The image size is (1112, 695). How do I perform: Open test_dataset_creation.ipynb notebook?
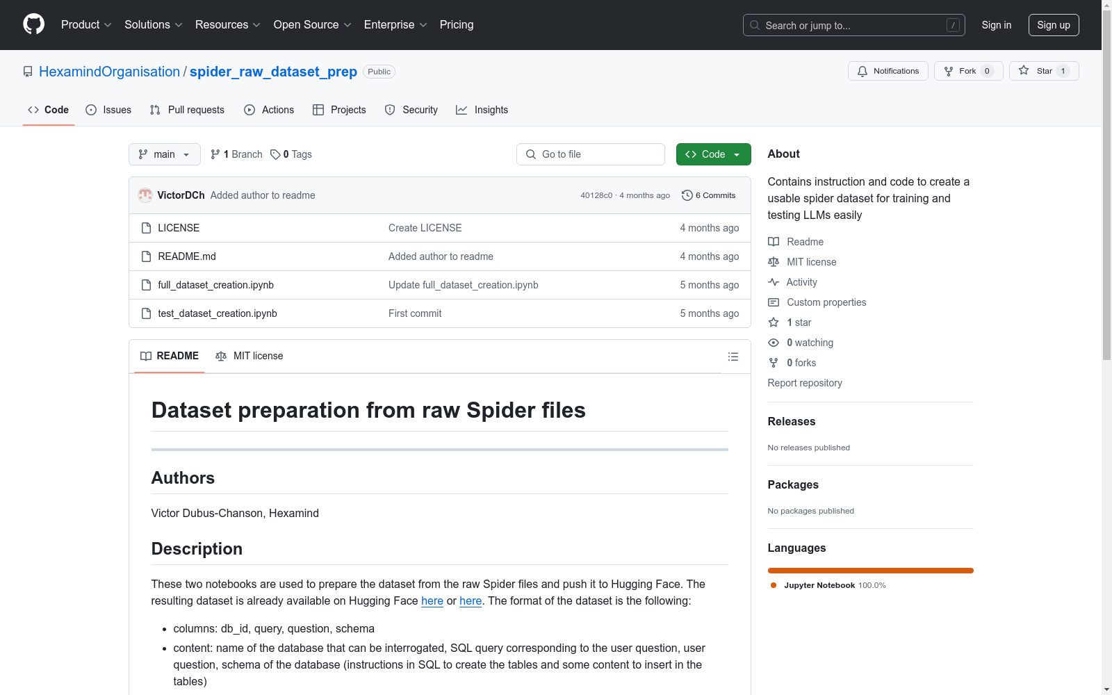[218, 313]
